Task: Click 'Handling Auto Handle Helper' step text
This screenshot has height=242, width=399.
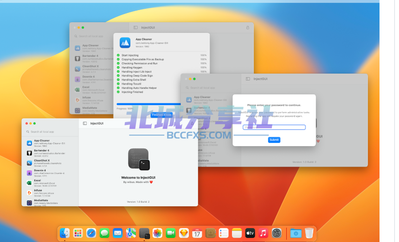Action: 139,88
